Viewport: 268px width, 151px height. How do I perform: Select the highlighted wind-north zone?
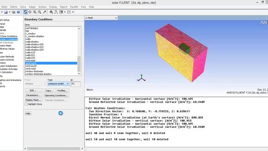click(51, 63)
